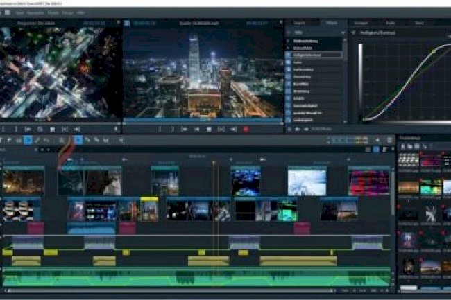Expand the tree group above Videoeffekte
451x300 pixels.
point(289,41)
